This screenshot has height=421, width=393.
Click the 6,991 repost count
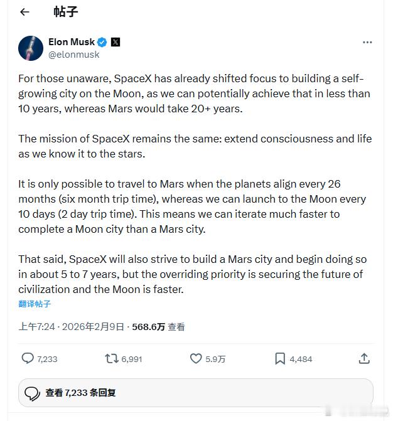[132, 360]
